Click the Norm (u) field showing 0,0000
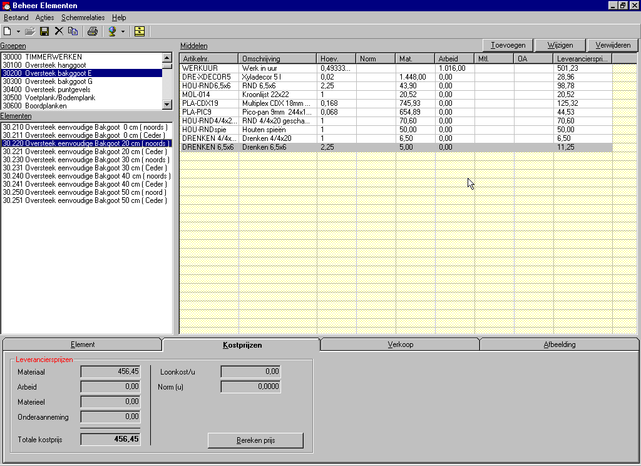641x466 pixels. [250, 386]
